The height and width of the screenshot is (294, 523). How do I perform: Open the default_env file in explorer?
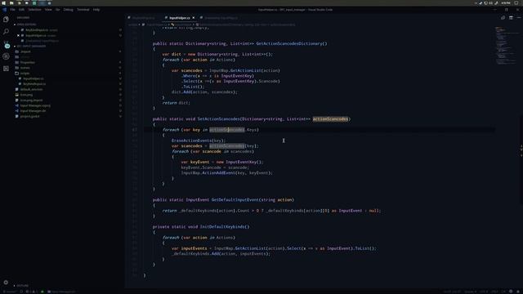click(x=31, y=89)
